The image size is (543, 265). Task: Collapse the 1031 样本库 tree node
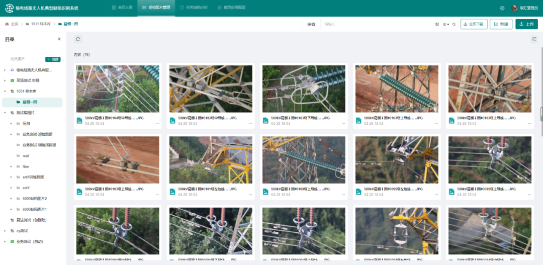click(x=5, y=91)
